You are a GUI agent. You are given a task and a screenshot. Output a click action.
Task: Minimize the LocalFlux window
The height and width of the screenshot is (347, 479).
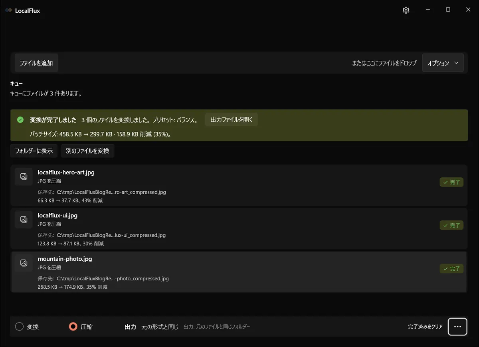(x=428, y=10)
